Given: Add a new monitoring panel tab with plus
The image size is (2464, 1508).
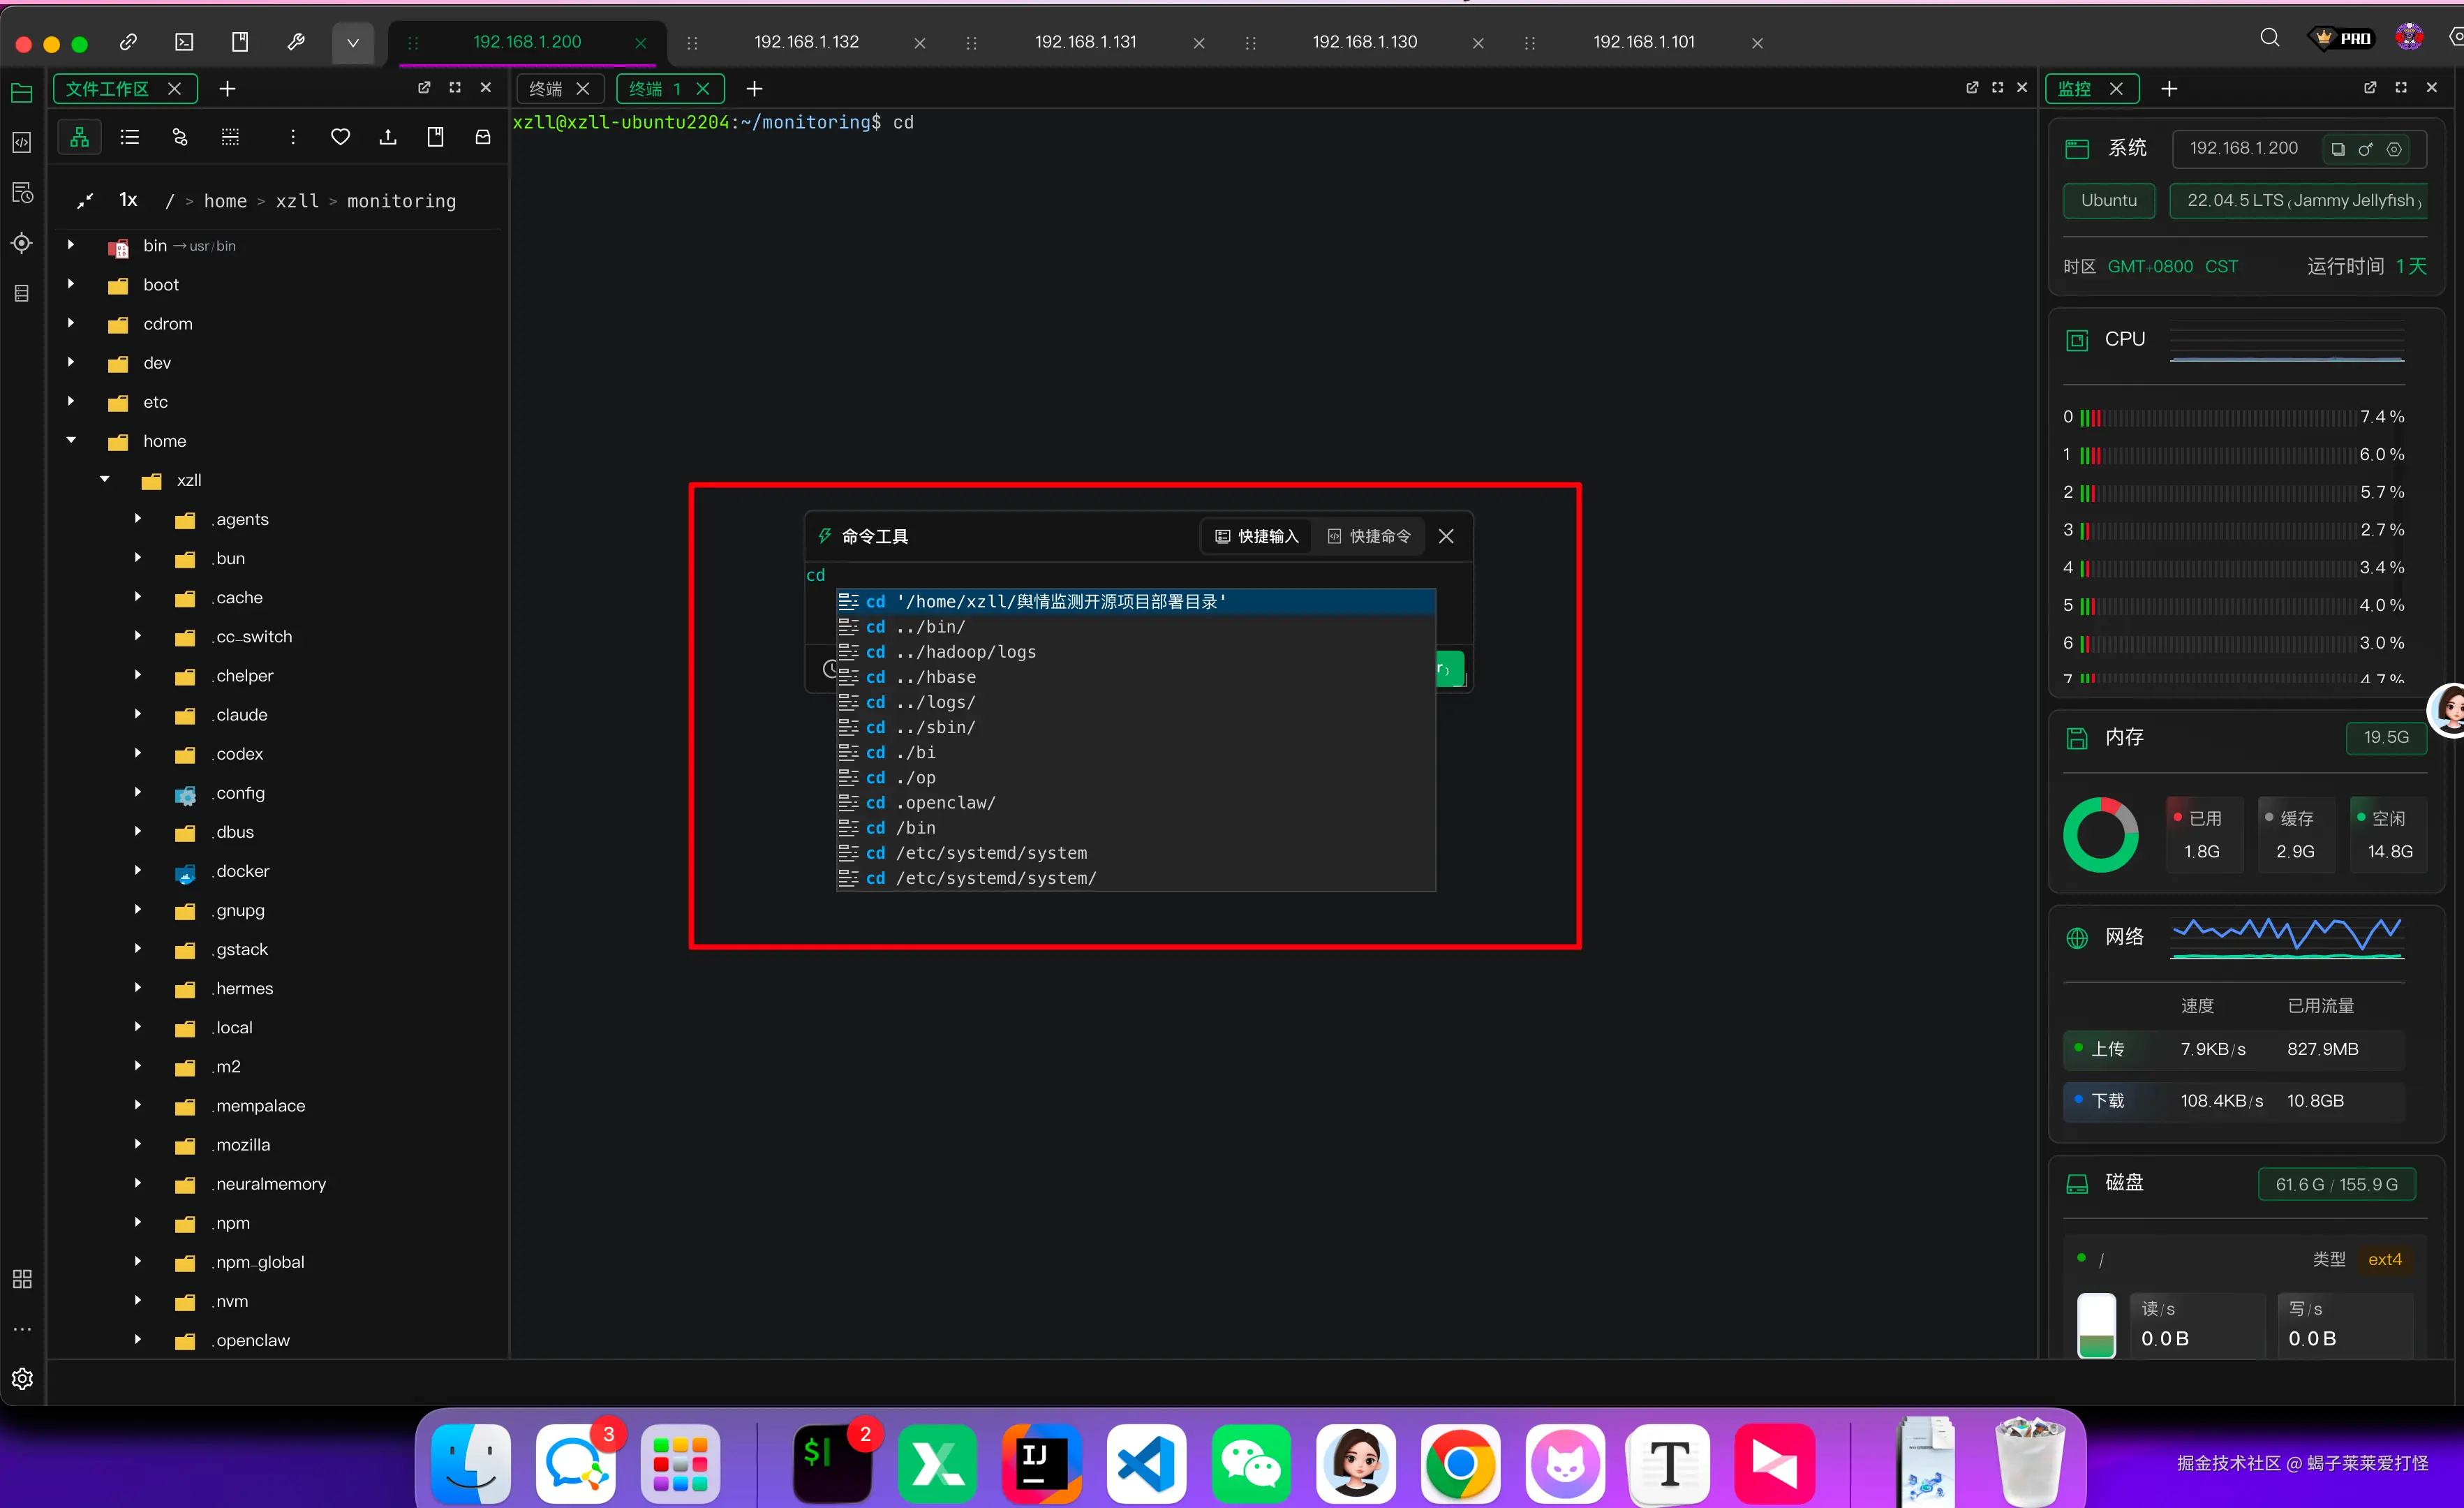Looking at the screenshot, I should 2169,89.
